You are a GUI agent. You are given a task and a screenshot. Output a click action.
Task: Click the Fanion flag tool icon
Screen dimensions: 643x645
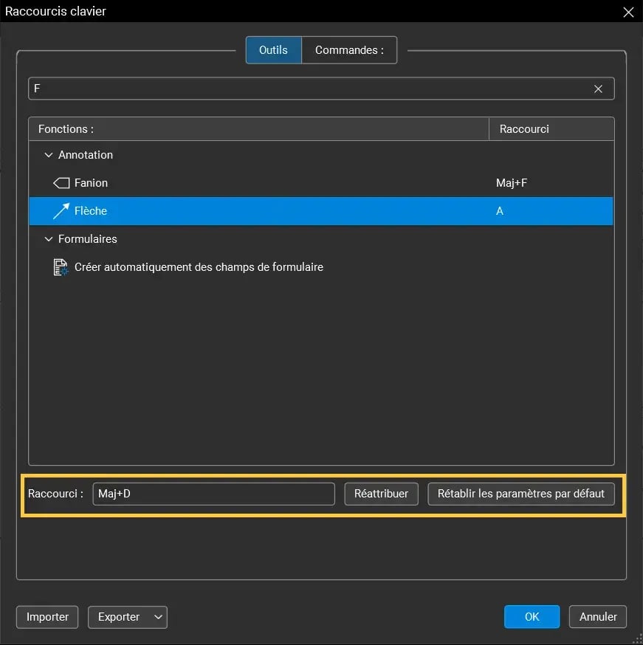click(61, 182)
